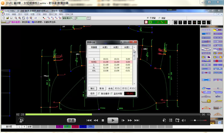The image size is (224, 133).
Task: Enable the 监控预警 checkbox in dialog
Action: click(112, 93)
